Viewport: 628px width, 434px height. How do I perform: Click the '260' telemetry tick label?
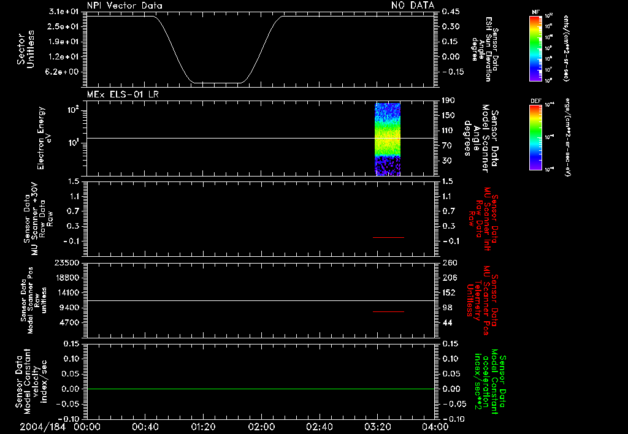pos(448,263)
